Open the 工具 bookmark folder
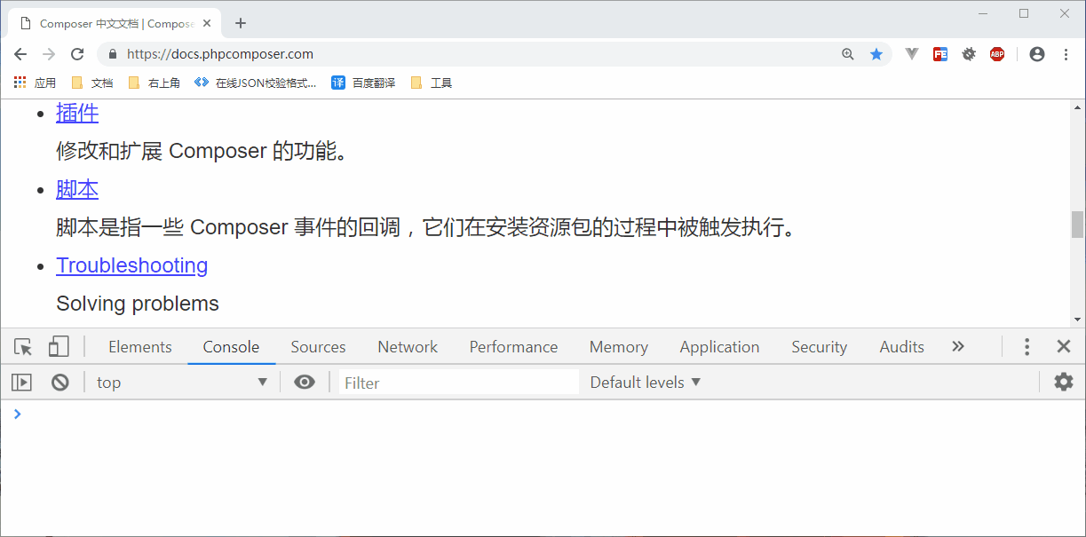The image size is (1086, 537). (432, 83)
